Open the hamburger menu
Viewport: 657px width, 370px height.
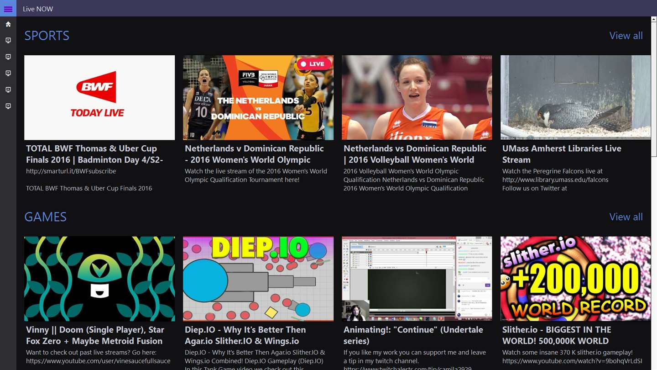tap(8, 9)
